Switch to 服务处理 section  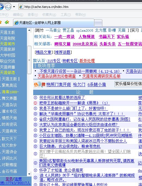pyautogui.click(x=87, y=61)
